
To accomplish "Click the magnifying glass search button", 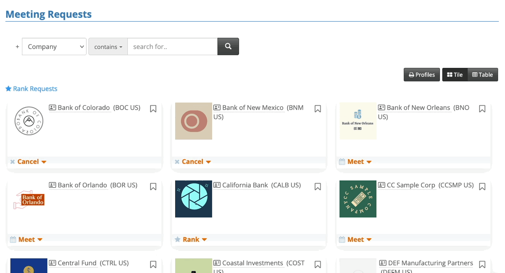I will (x=228, y=47).
